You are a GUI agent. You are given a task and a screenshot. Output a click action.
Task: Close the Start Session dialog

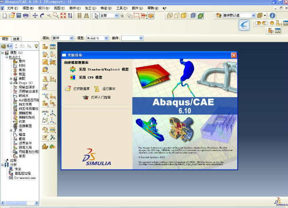pyautogui.click(x=233, y=55)
